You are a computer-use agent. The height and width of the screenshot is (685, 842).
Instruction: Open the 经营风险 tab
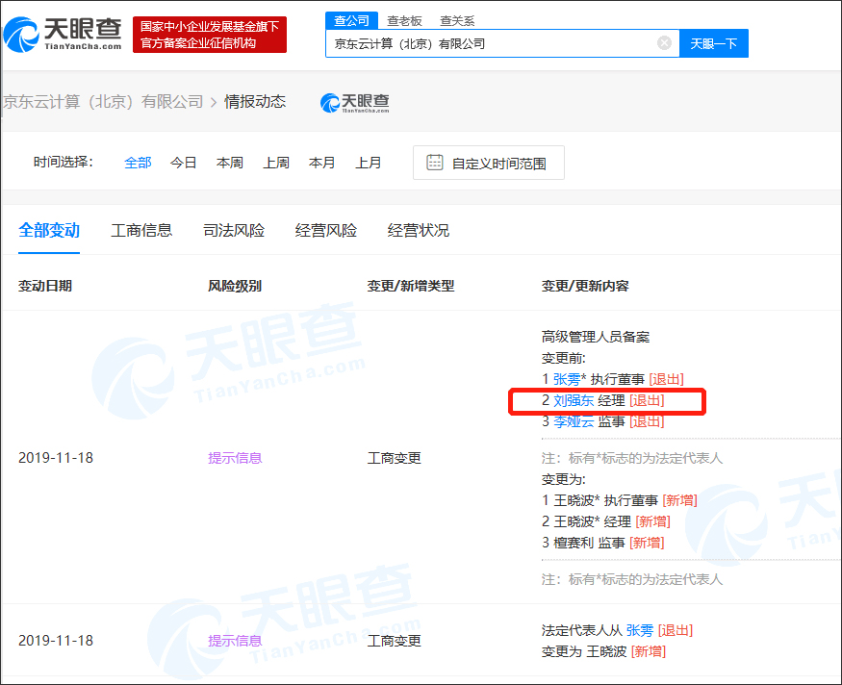pos(325,230)
